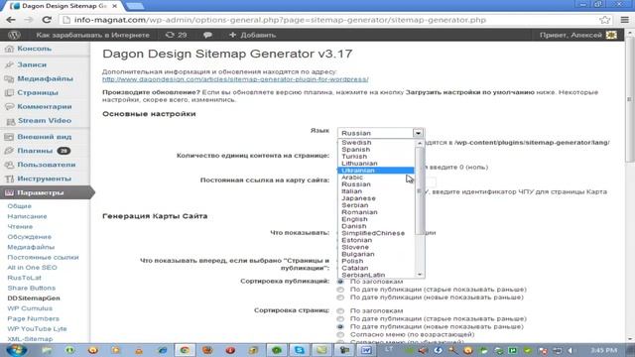Switch to Dagon Design Sitemap tab
The image size is (635, 357).
(x=64, y=6)
